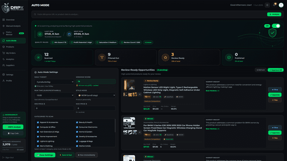Click the search magnifier icon
Image resolution: width=287 pixels, height=161 pixels.
(35, 14)
